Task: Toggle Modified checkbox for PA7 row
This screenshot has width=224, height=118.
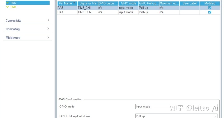Action: point(210,12)
